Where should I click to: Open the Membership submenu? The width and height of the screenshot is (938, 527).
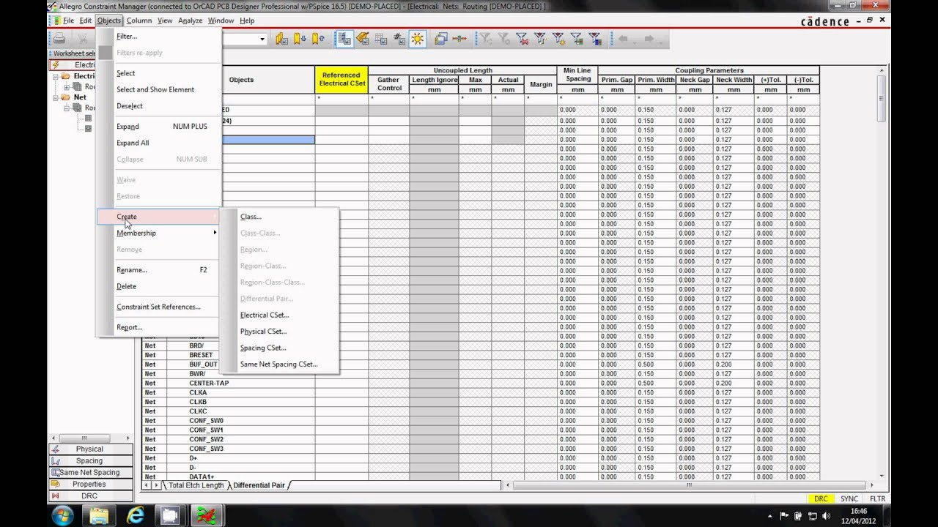click(x=159, y=233)
